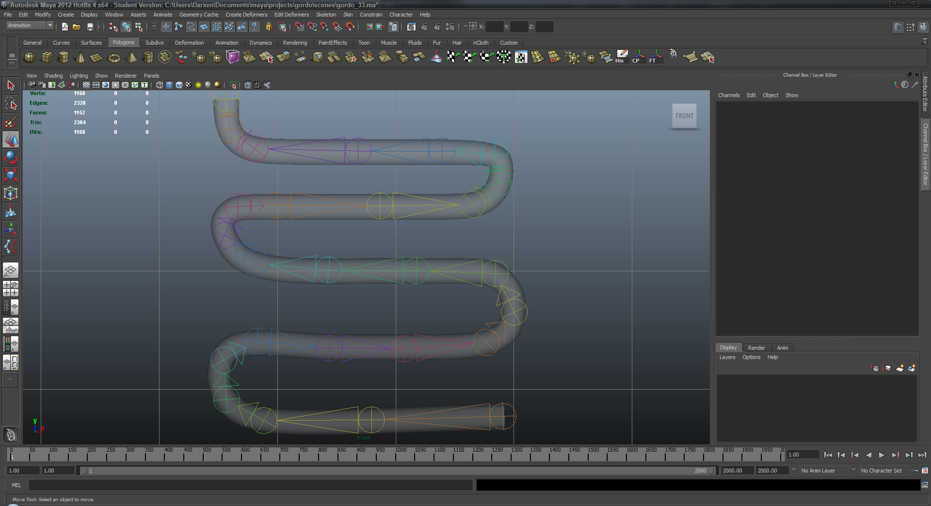This screenshot has width=931, height=506.
Task: Activate the Move tool in toolbox
Action: (11, 139)
